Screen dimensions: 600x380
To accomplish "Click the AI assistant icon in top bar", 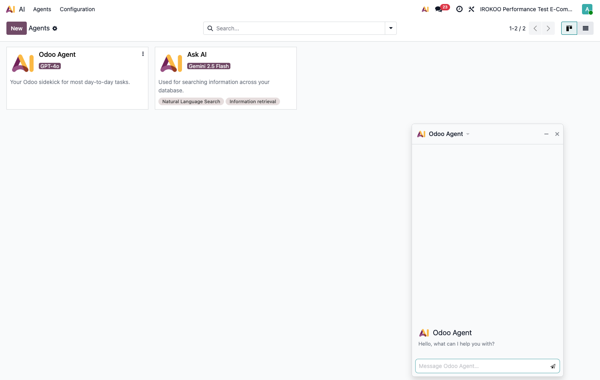I will point(425,9).
